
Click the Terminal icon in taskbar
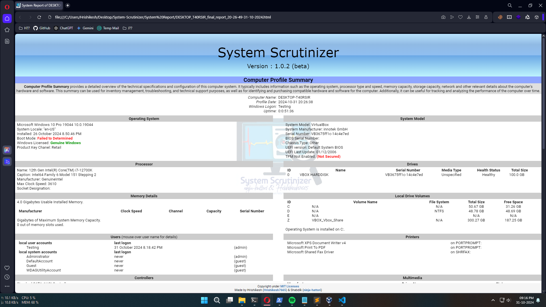(255, 300)
